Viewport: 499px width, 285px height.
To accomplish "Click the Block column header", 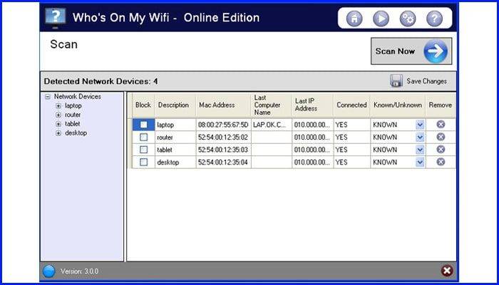I will pos(143,105).
